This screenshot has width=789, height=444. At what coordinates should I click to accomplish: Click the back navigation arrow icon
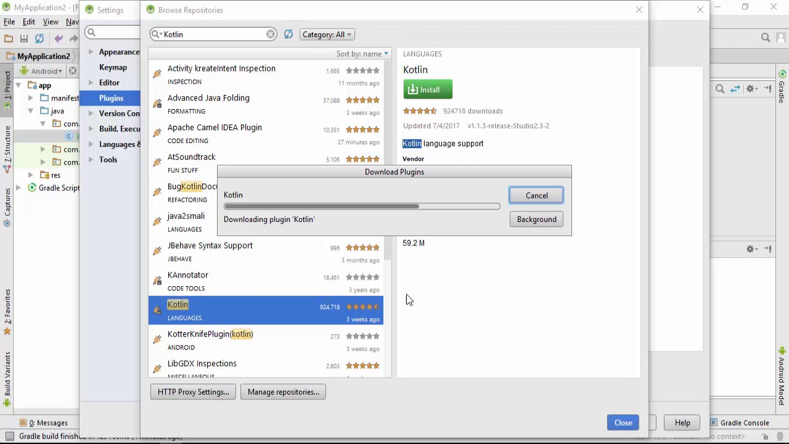tap(59, 38)
